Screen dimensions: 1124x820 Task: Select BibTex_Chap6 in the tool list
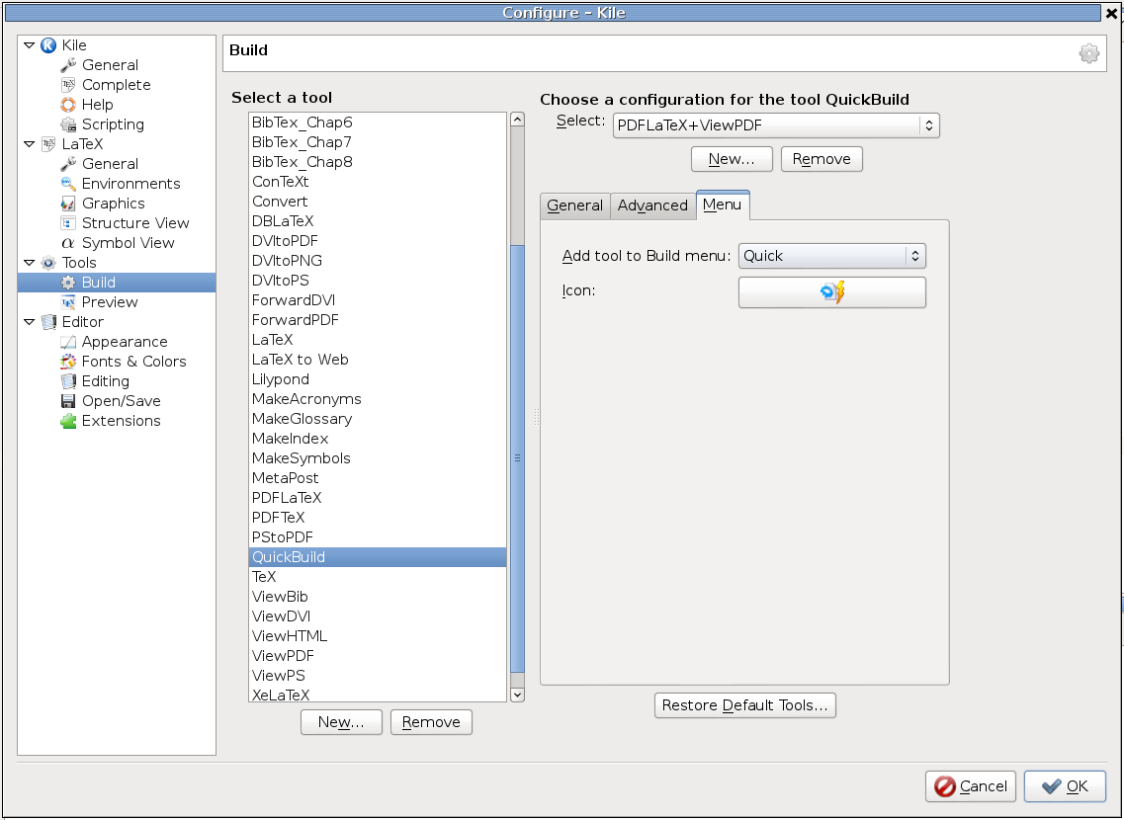(377, 123)
